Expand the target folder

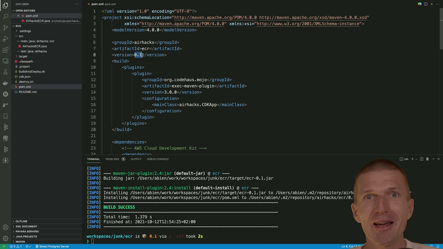coord(23,56)
